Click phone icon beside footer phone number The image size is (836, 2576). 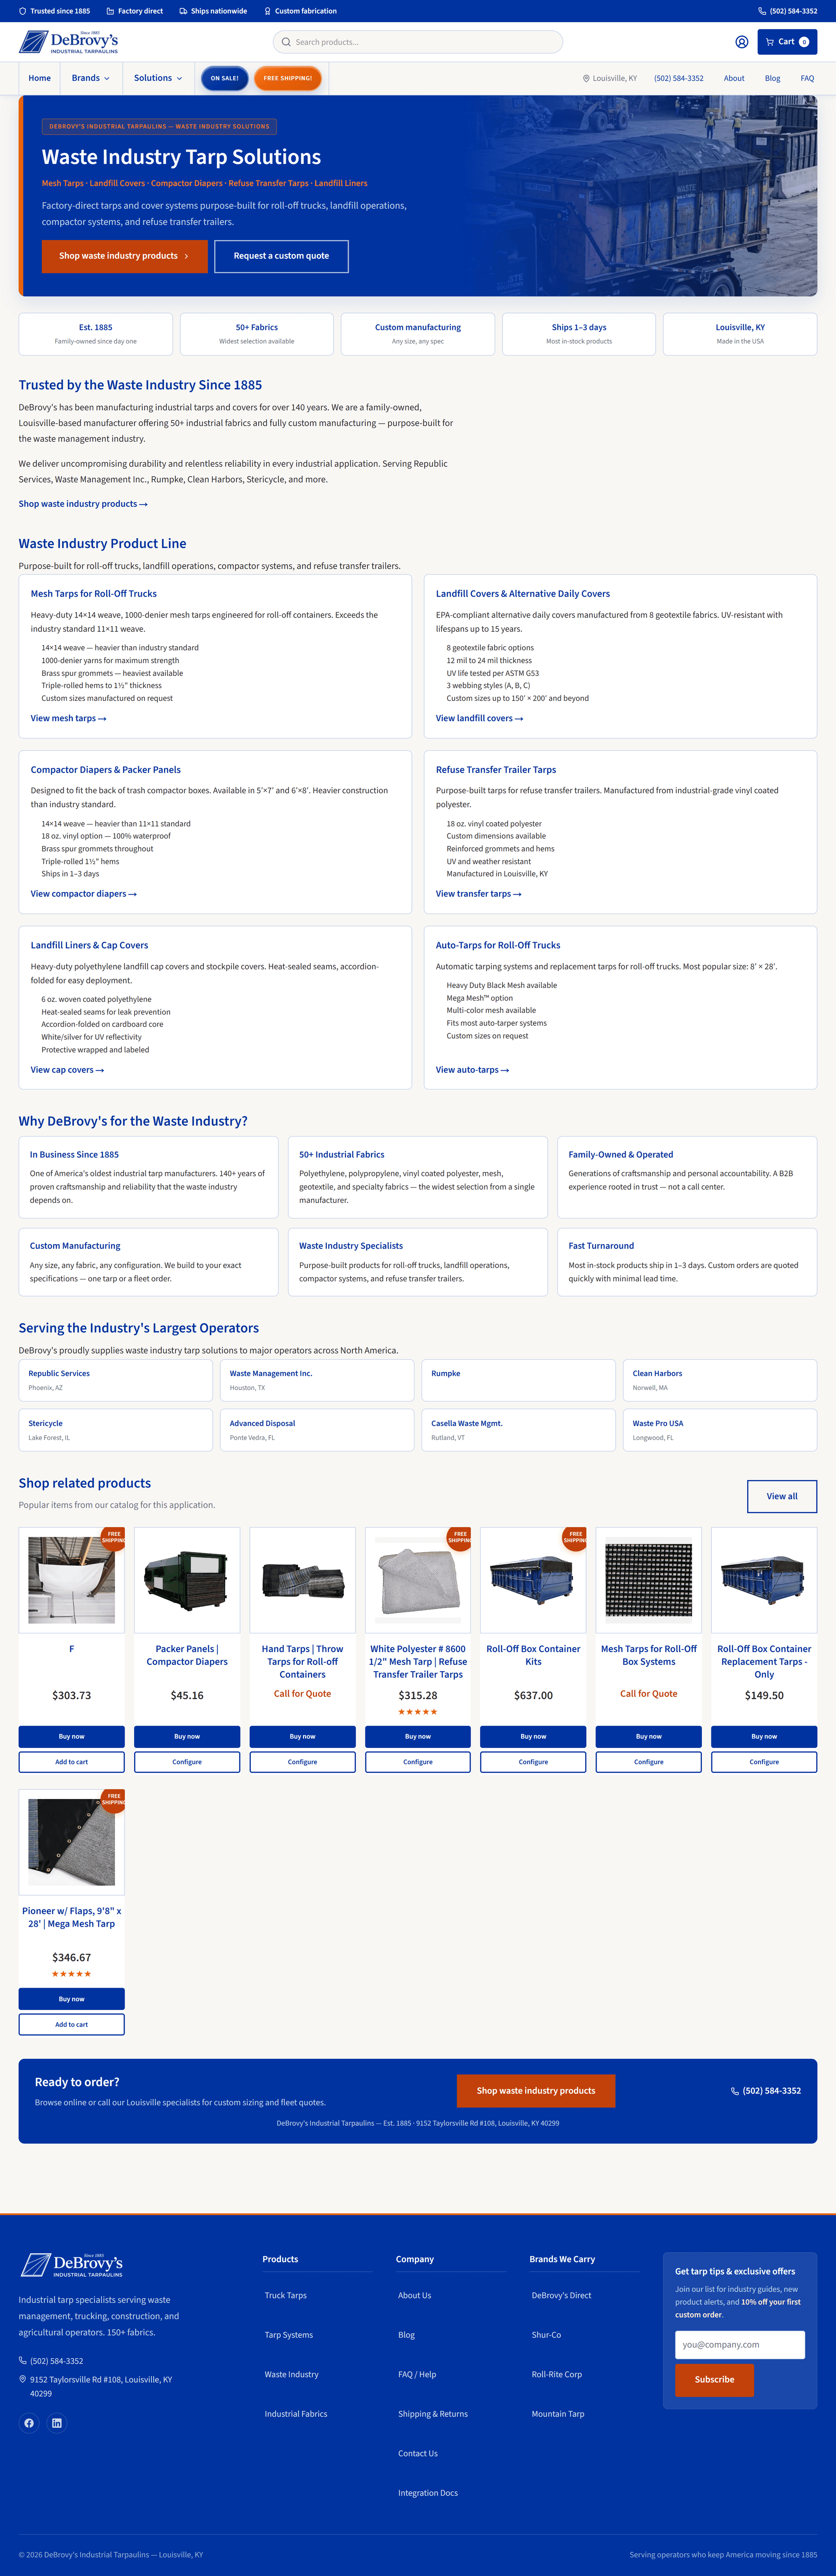[23, 2361]
